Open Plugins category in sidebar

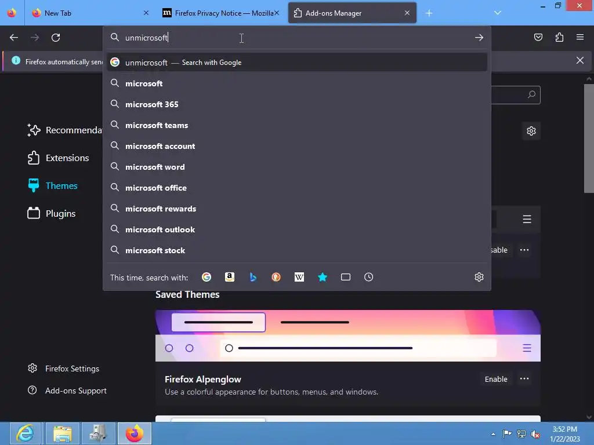[52, 213]
